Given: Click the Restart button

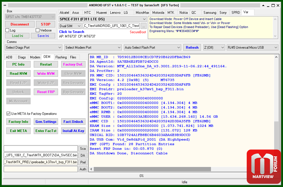Looking at the screenshot, I should click(x=46, y=64).
